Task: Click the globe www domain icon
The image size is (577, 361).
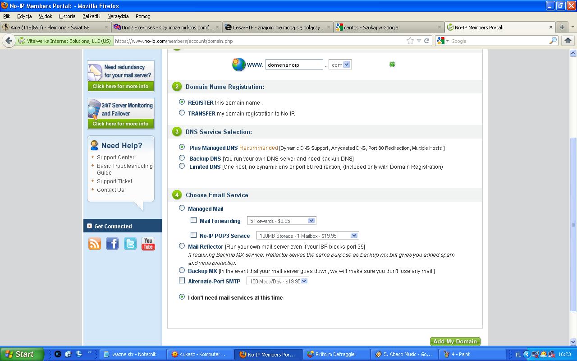Action: (238, 65)
